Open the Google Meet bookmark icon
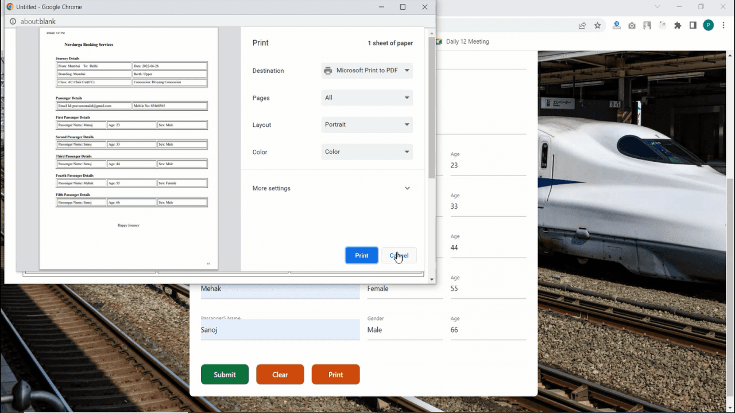This screenshot has height=413, width=735. click(439, 41)
